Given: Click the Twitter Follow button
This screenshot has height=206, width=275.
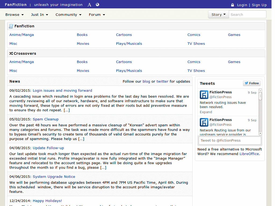Looking at the screenshot, I should click(252, 83).
